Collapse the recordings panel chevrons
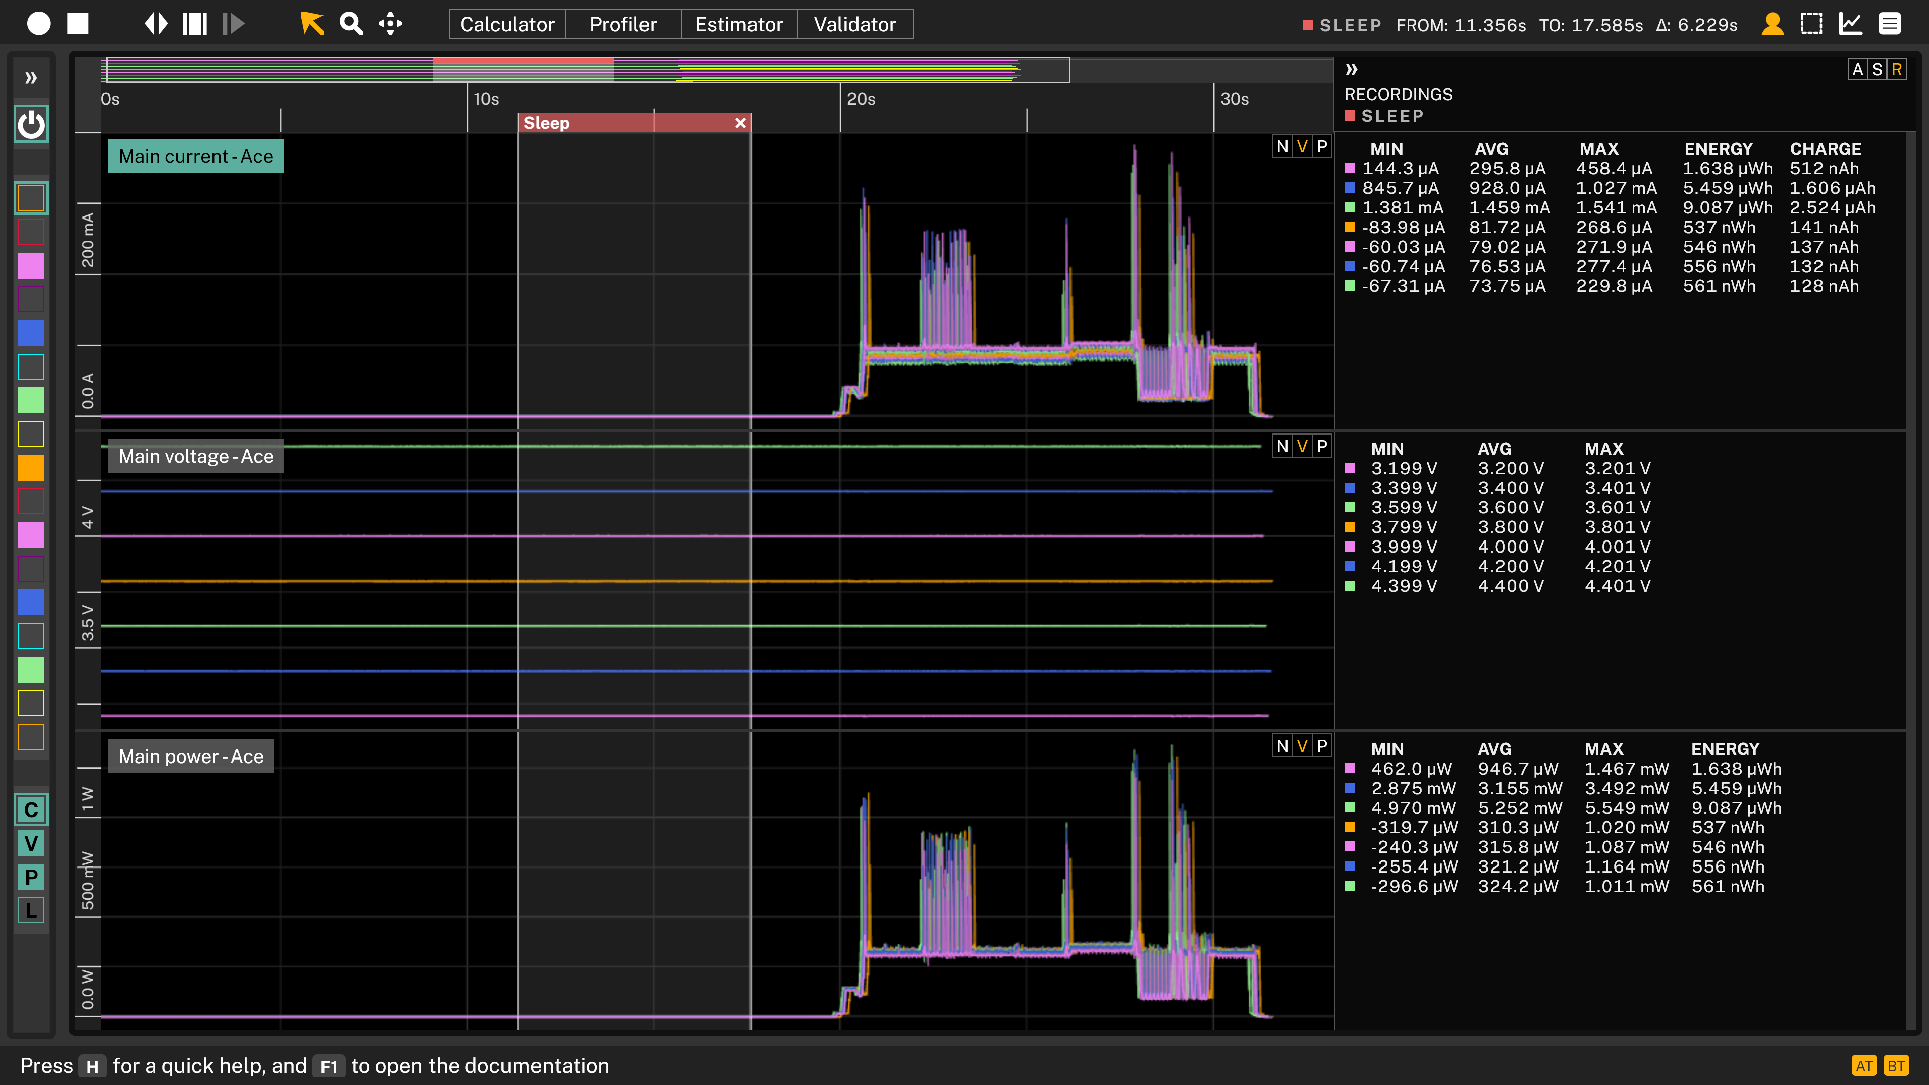Screen dimensions: 1929x1085 (x=1352, y=70)
